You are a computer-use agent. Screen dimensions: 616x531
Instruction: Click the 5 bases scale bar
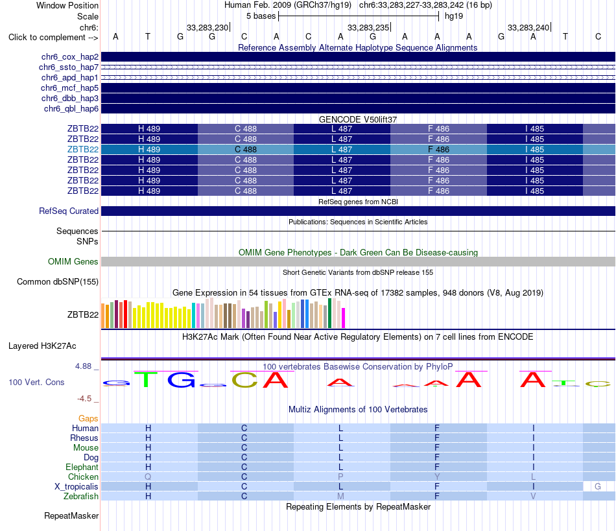click(x=359, y=16)
